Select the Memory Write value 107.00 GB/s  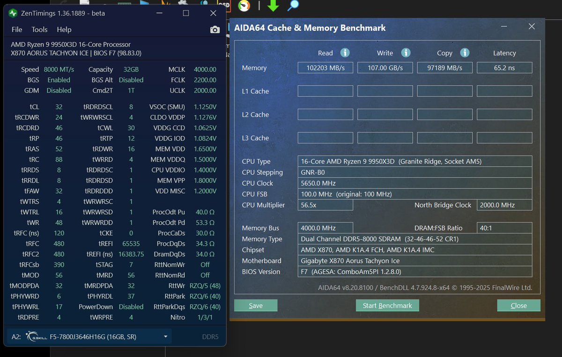pyautogui.click(x=385, y=68)
